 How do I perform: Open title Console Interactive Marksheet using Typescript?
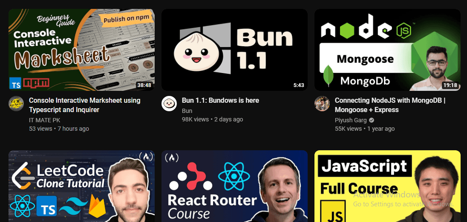tap(85, 105)
